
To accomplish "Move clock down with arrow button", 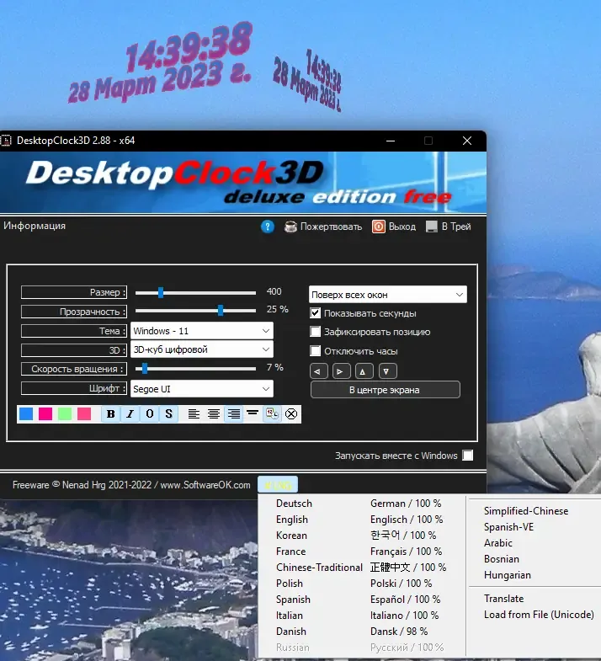I will pos(387,371).
